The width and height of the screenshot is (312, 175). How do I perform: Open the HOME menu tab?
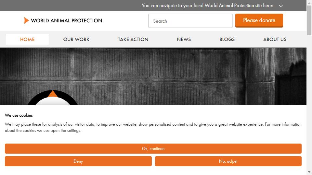(27, 39)
